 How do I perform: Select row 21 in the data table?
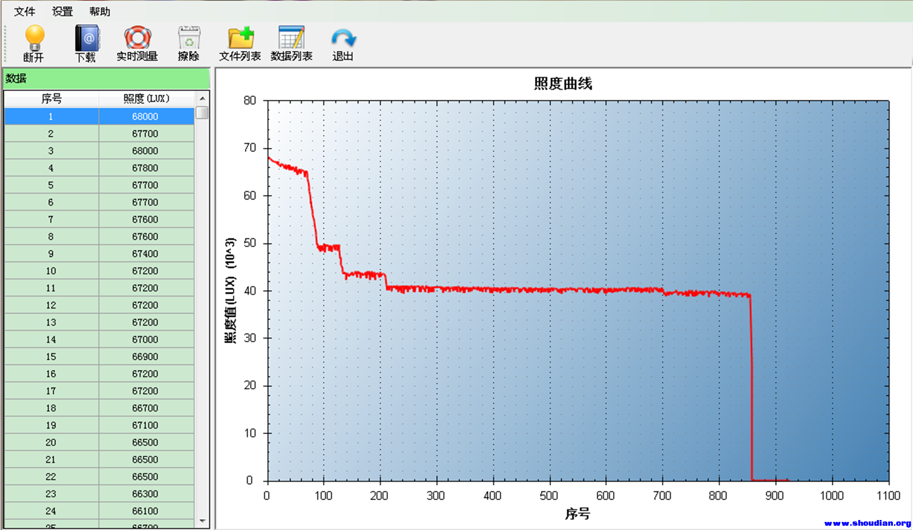(99, 459)
